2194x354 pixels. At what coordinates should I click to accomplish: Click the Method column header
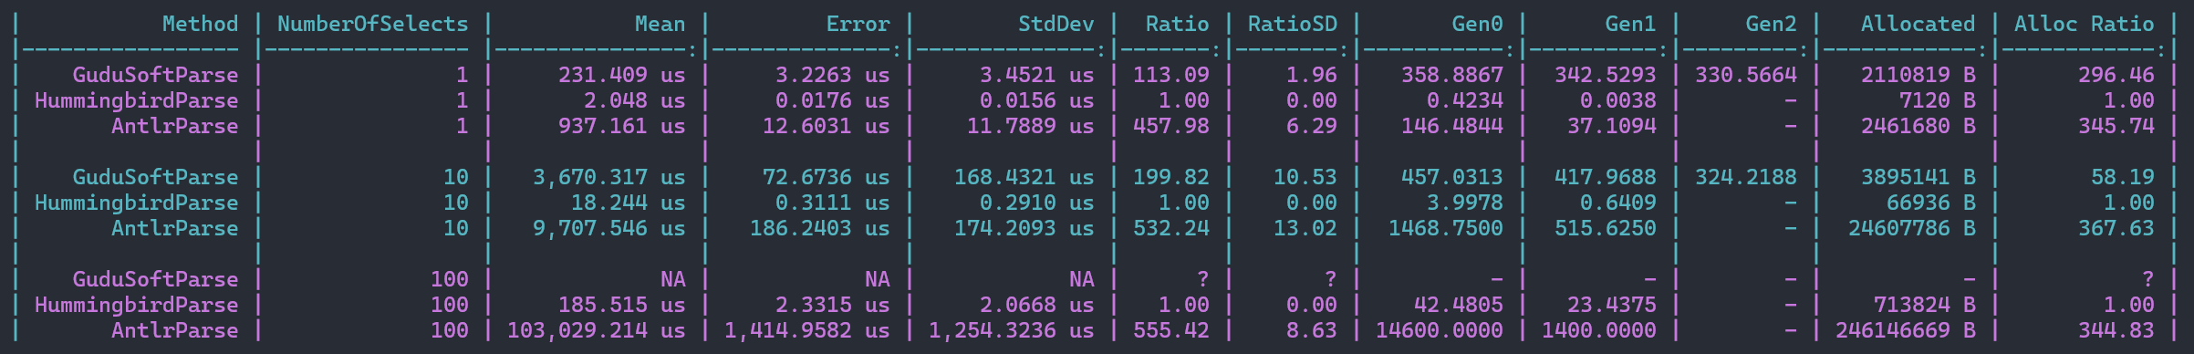coord(201,24)
